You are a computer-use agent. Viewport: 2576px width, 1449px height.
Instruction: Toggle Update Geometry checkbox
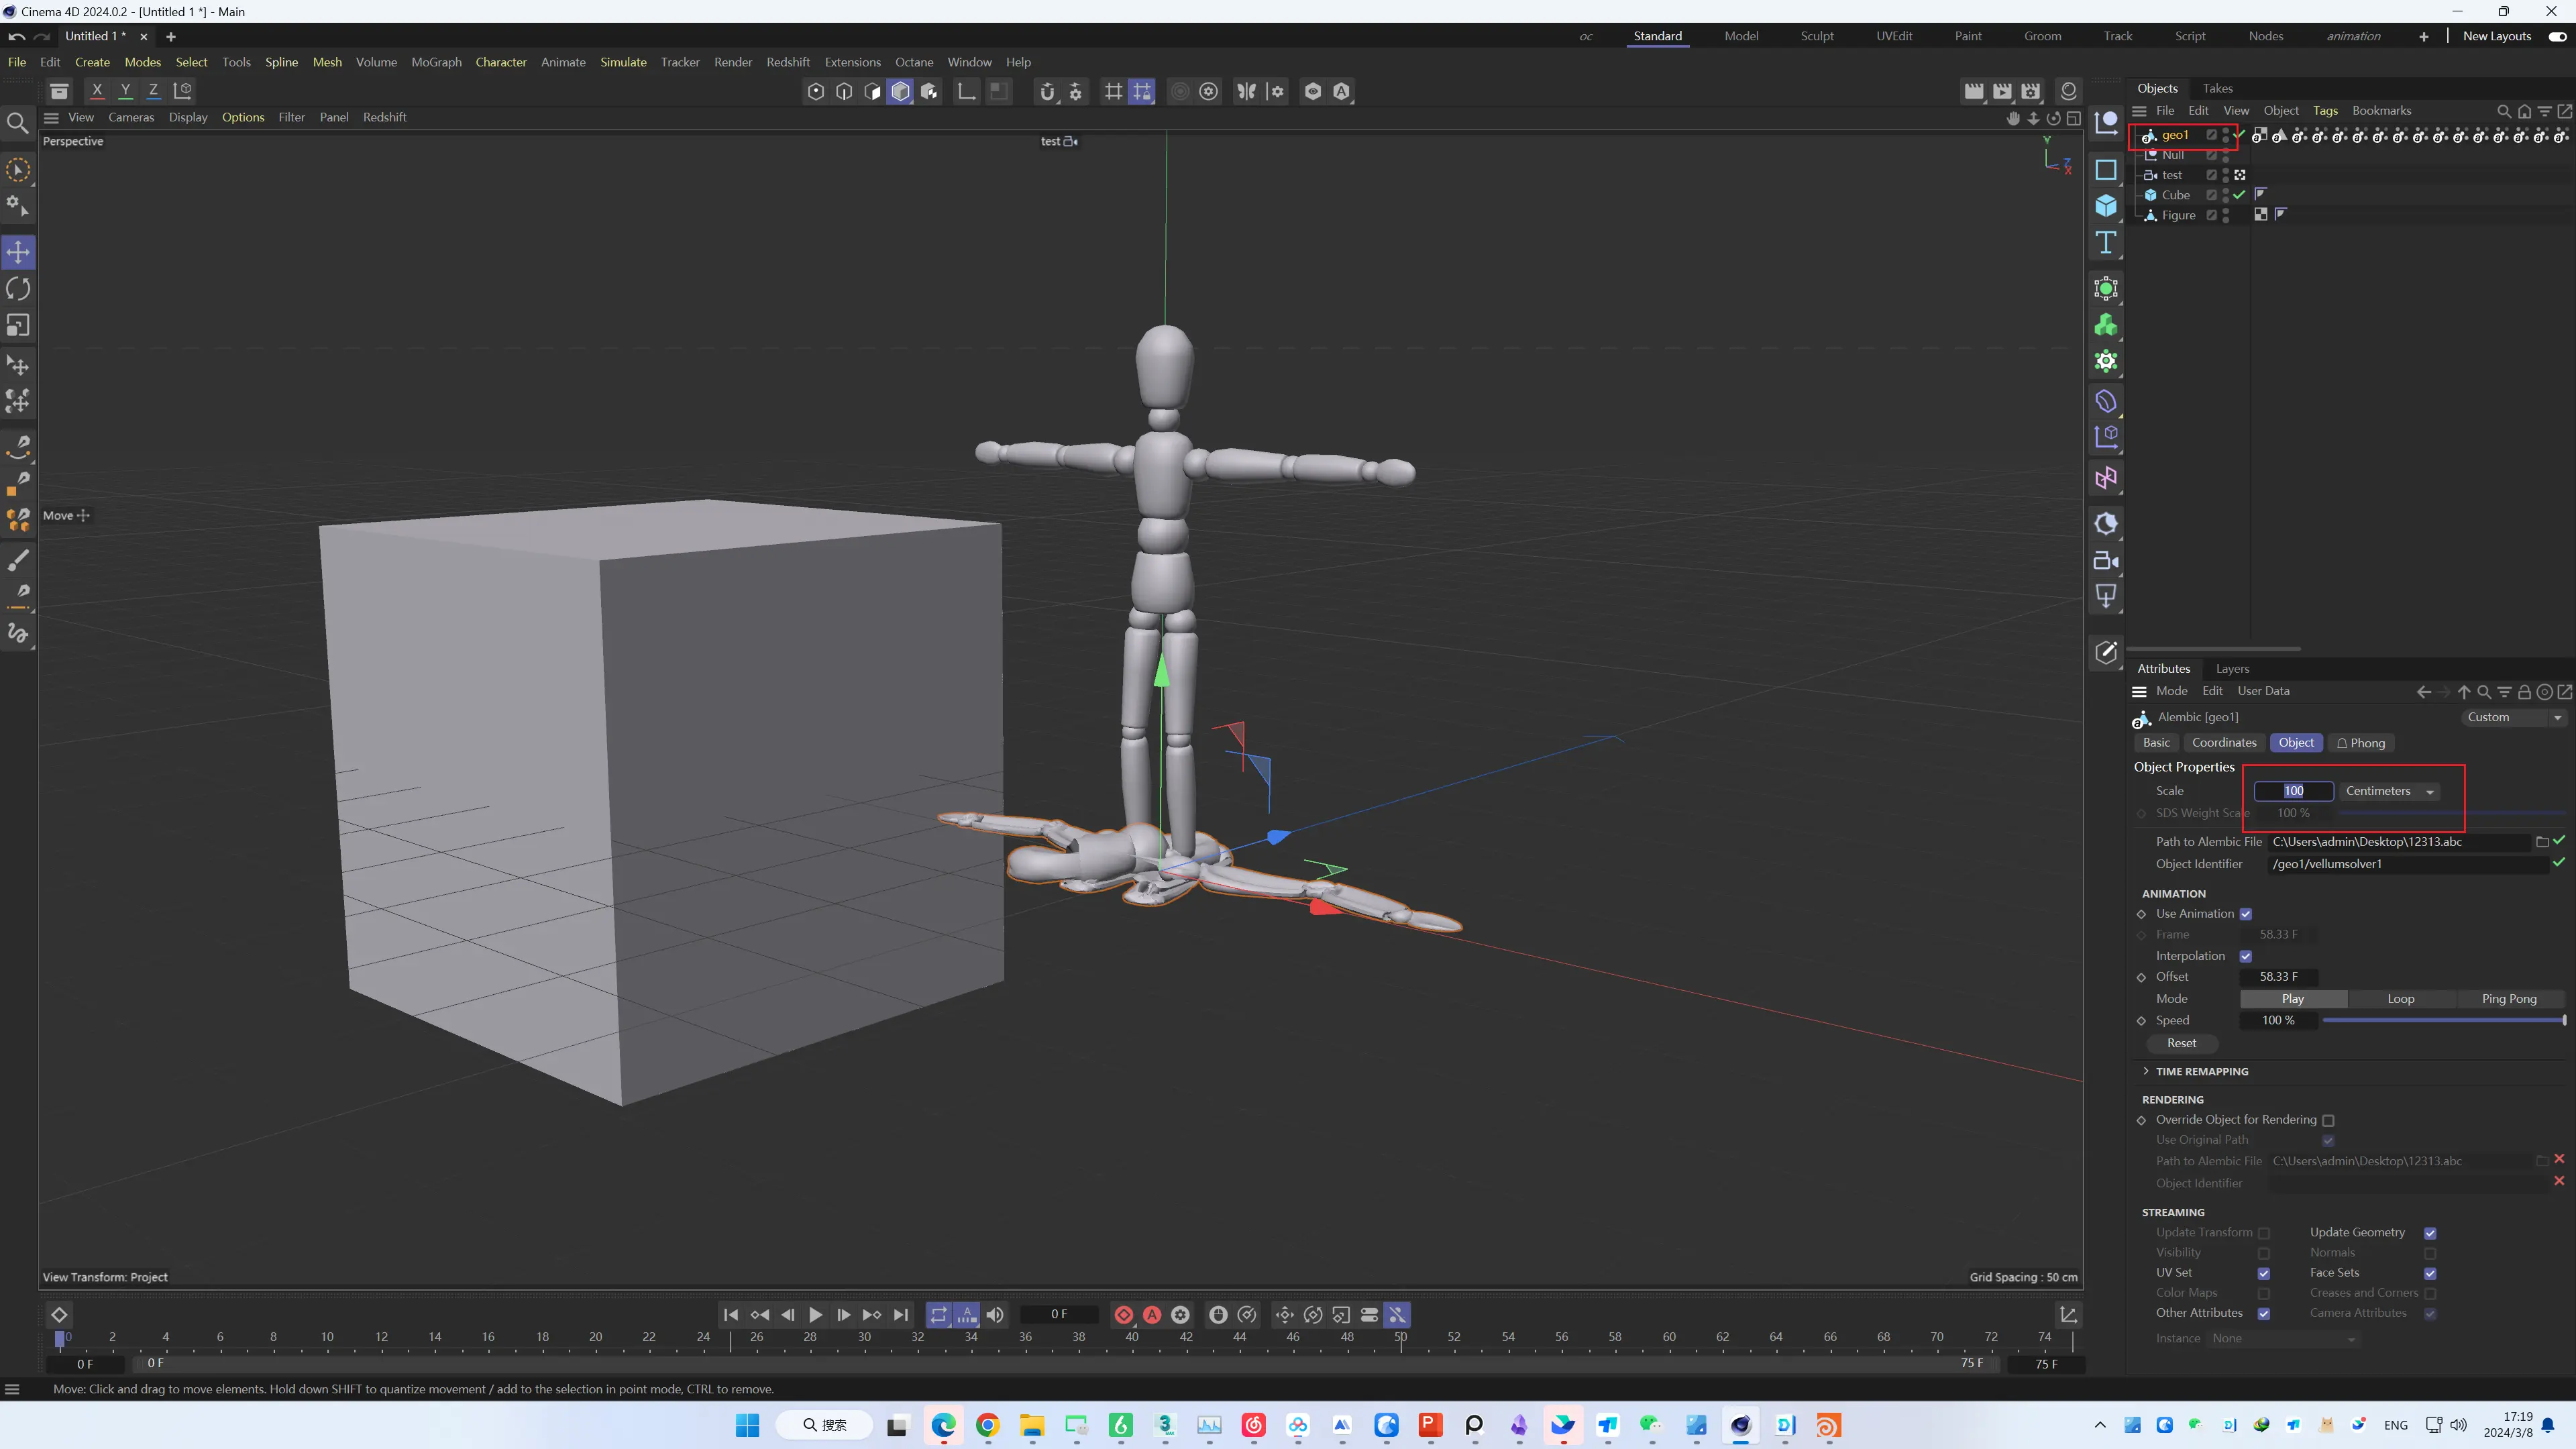click(x=2430, y=1233)
